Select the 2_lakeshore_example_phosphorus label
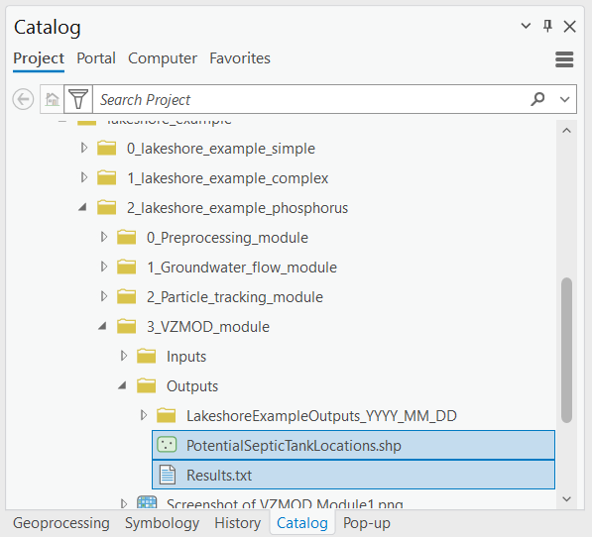 (237, 208)
